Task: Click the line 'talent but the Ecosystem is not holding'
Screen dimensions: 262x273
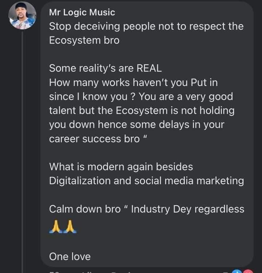Action: pyautogui.click(x=142, y=111)
